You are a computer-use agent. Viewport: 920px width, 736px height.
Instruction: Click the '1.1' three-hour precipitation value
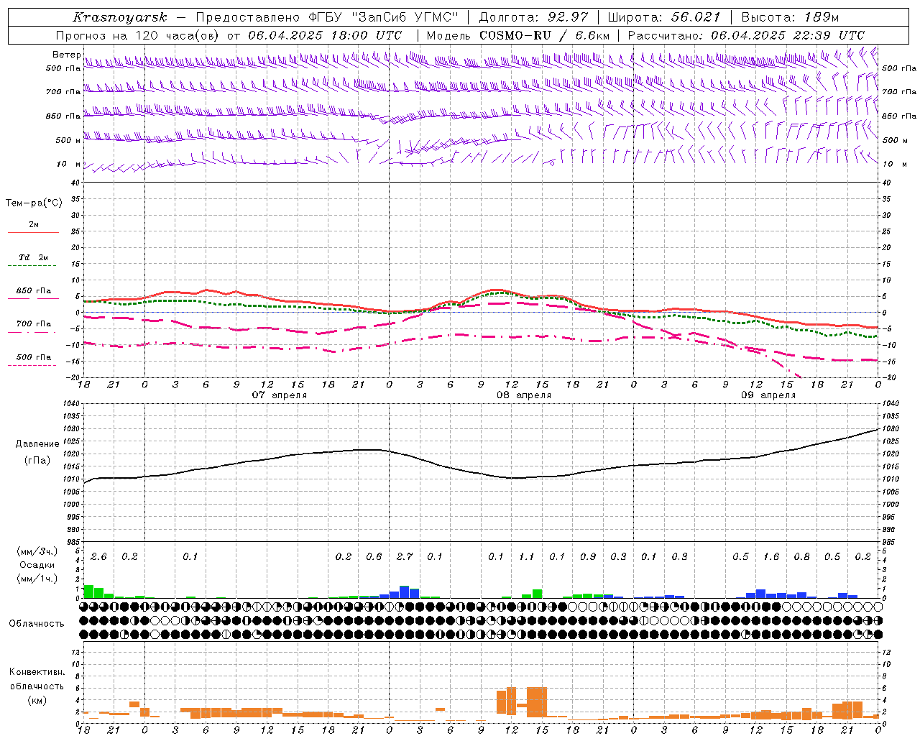(x=527, y=556)
